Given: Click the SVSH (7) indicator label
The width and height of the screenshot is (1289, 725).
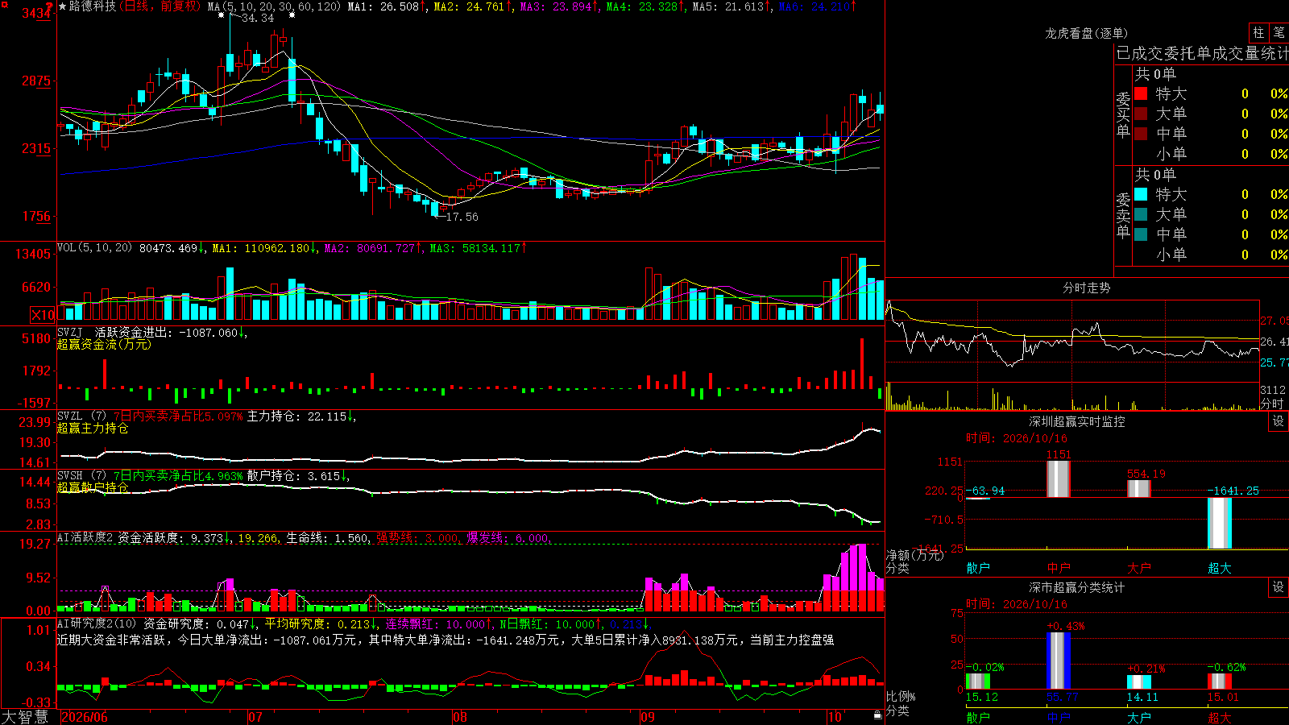Looking at the screenshot, I should (82, 475).
